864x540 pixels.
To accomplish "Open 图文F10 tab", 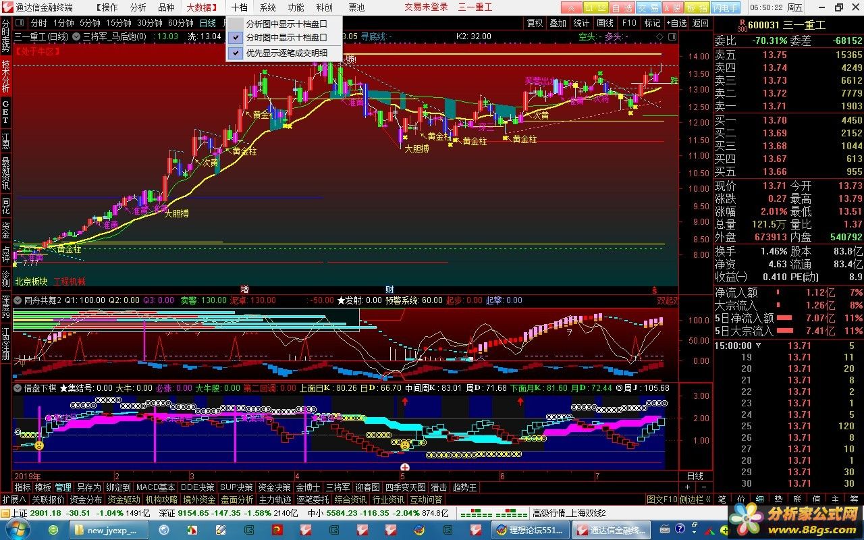I will pyautogui.click(x=661, y=500).
